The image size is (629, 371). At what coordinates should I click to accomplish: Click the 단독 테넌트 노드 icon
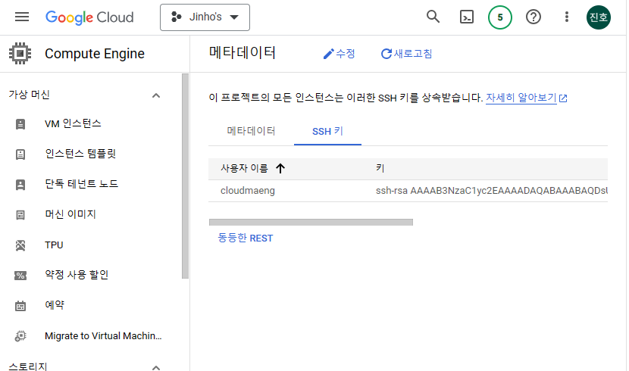coord(20,184)
